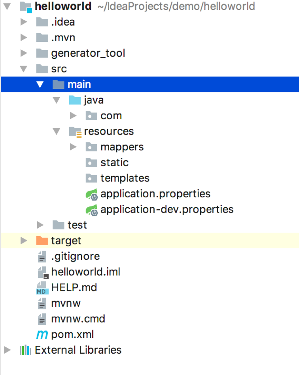This screenshot has height=375, width=299.
Task: Expand the generator_tool folder
Action: 23,53
